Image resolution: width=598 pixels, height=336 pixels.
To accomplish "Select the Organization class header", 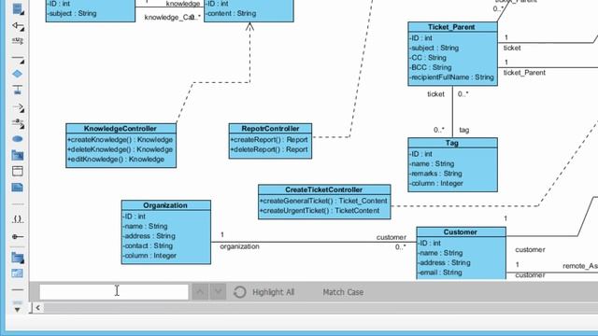I will click(165, 205).
